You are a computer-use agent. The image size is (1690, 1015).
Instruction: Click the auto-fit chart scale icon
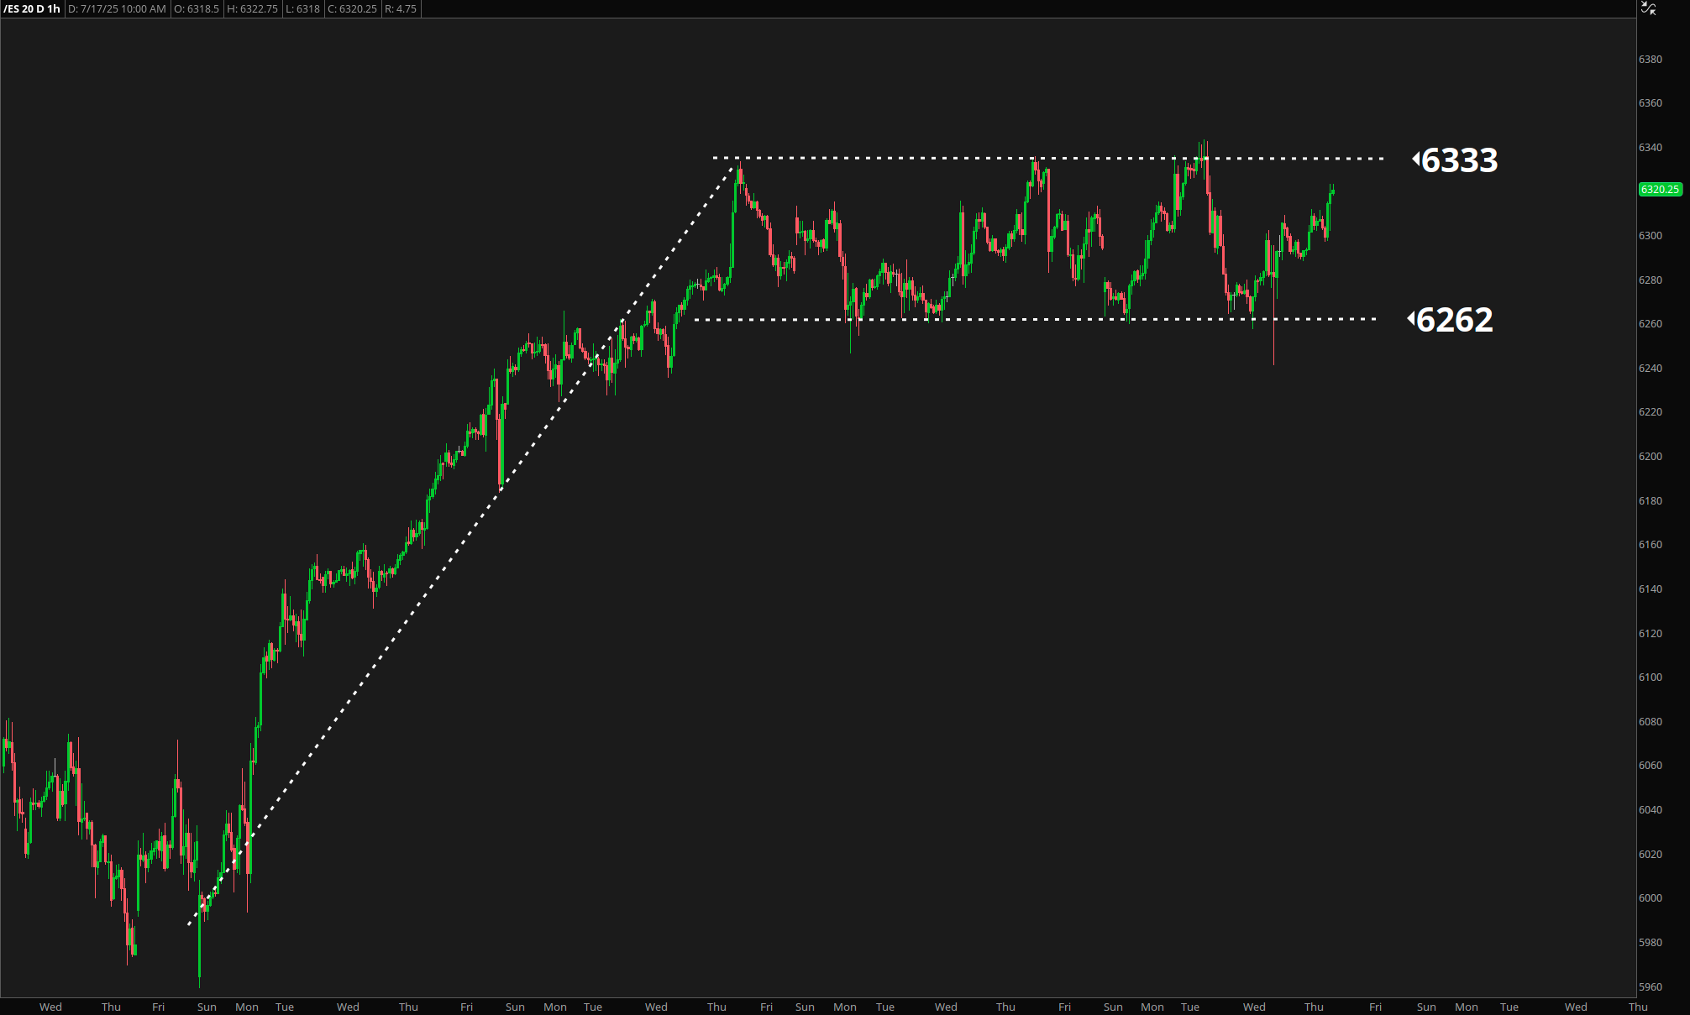click(x=1649, y=8)
